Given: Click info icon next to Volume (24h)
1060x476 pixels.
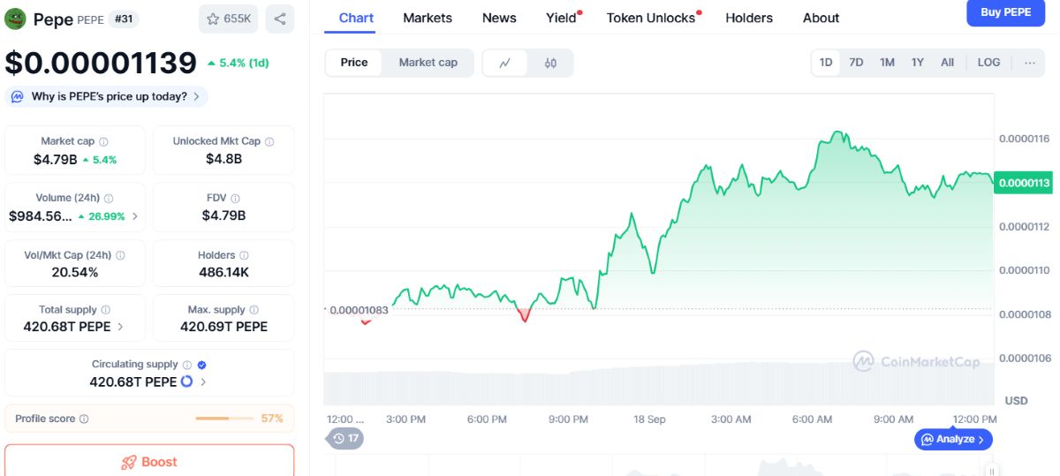Looking at the screenshot, I should coord(109,198).
